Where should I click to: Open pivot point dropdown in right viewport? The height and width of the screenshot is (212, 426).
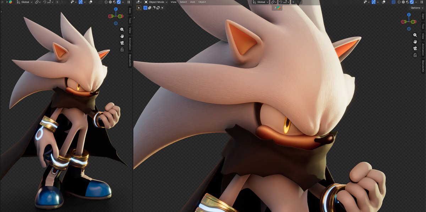273,2
